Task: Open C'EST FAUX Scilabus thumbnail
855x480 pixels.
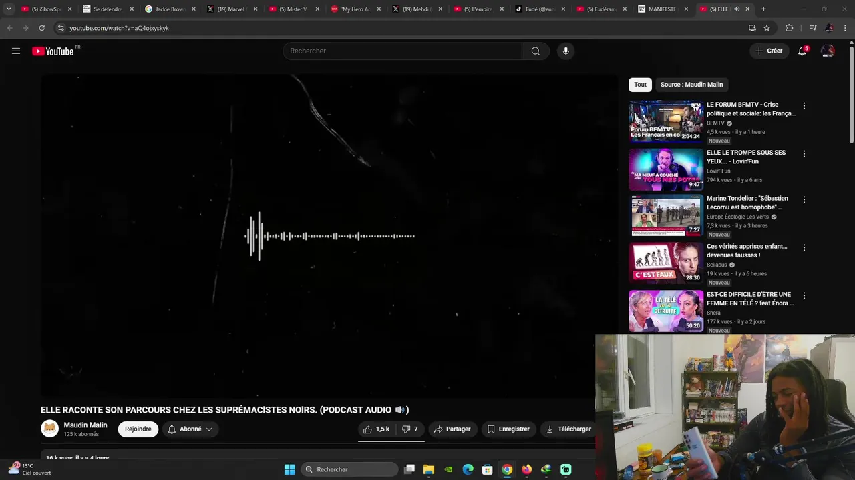Action: [665, 263]
